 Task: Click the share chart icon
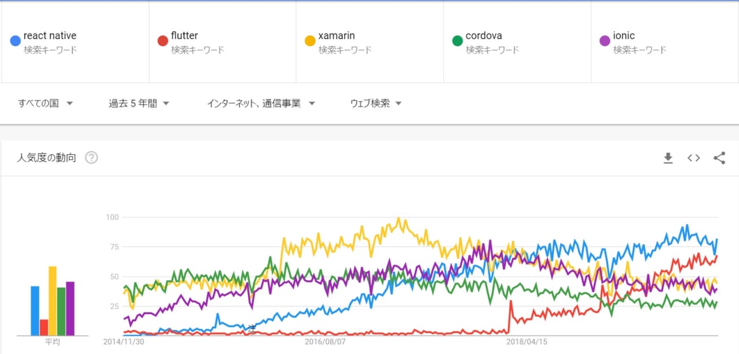pyautogui.click(x=719, y=158)
